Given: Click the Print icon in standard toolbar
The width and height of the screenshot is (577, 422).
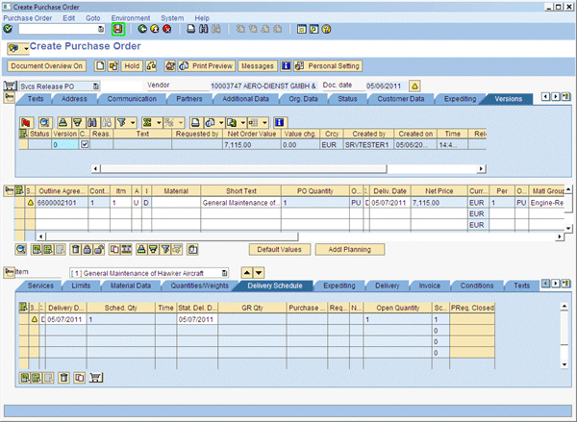Looking at the screenshot, I should coord(192,29).
